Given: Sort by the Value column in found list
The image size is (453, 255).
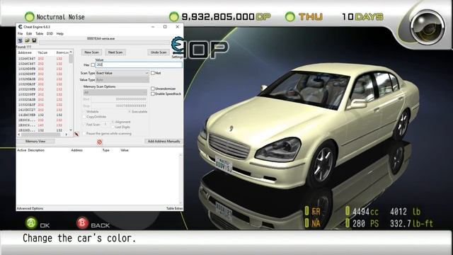Looking at the screenshot, I should pyautogui.click(x=45, y=52).
